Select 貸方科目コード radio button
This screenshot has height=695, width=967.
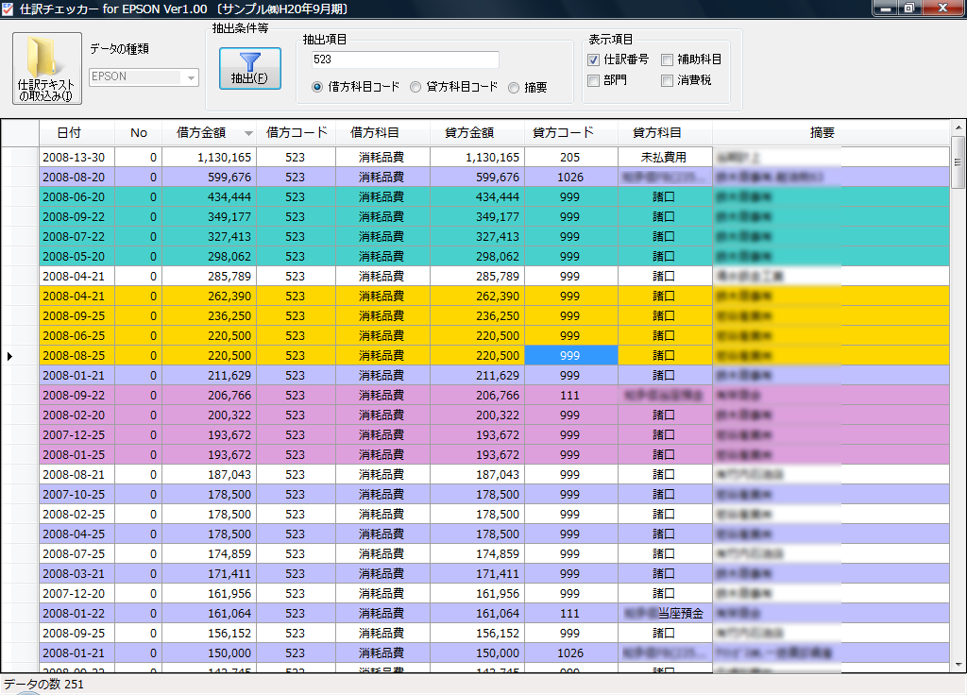416,87
